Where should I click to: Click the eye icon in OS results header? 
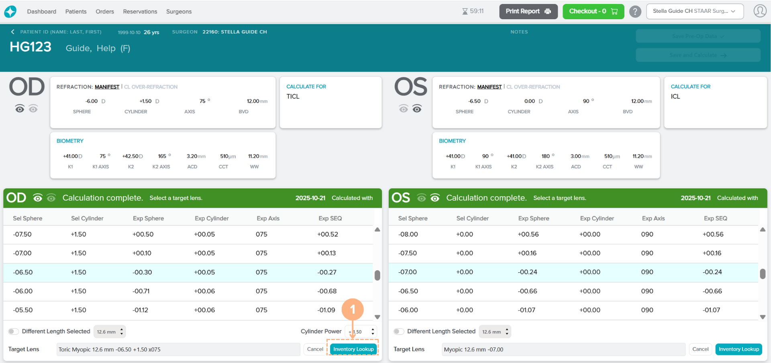435,198
